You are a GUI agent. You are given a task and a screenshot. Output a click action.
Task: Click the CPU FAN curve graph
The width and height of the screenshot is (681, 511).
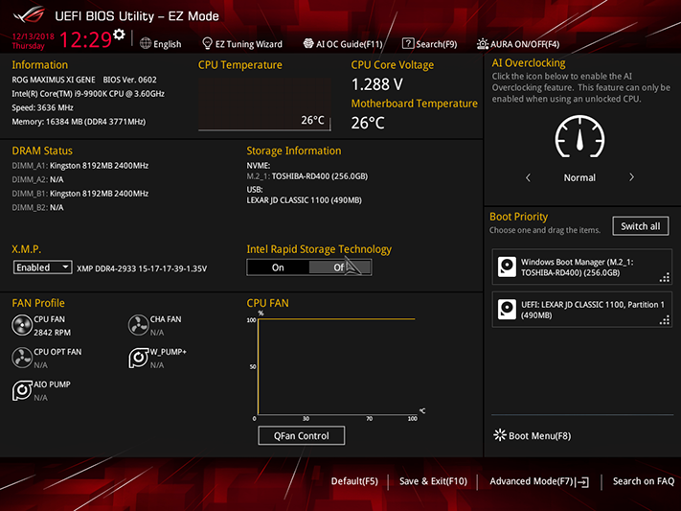pyautogui.click(x=336, y=366)
